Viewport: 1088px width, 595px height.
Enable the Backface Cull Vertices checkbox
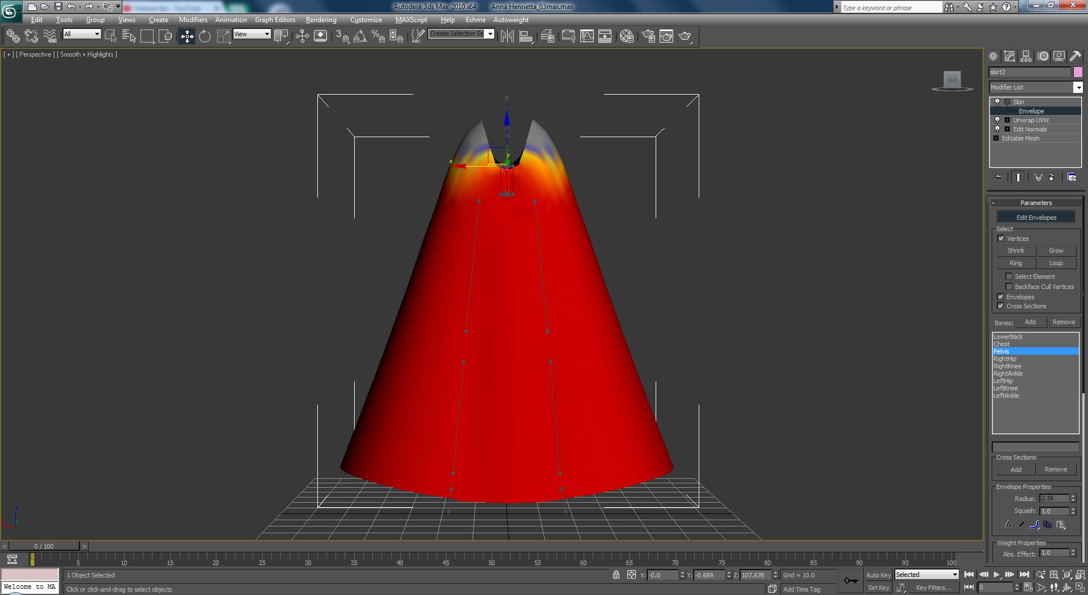[x=1009, y=287]
